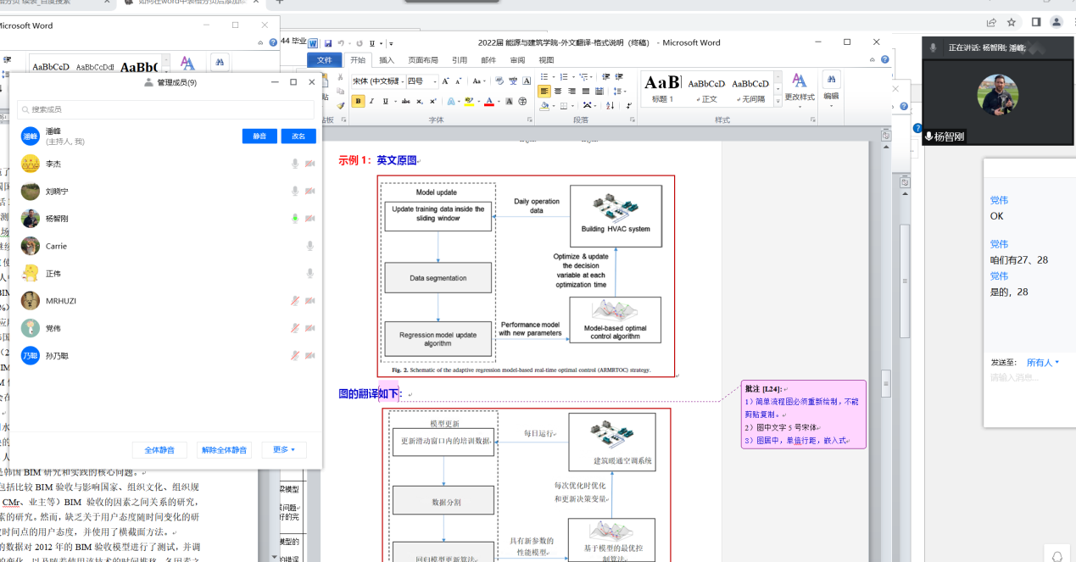Screen dimensions: 1076x562
Task: Toggle 李杰's camera icon
Action: 310,164
